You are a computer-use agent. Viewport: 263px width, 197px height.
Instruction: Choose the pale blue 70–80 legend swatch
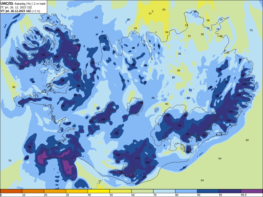pyautogui.click(x=164, y=191)
